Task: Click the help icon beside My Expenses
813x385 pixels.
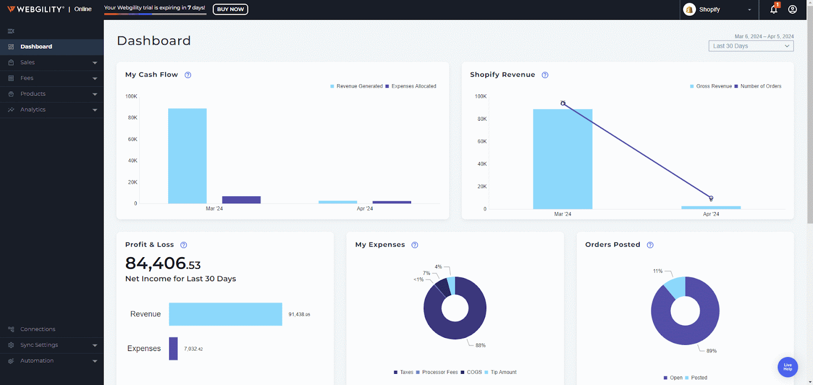Action: click(415, 245)
